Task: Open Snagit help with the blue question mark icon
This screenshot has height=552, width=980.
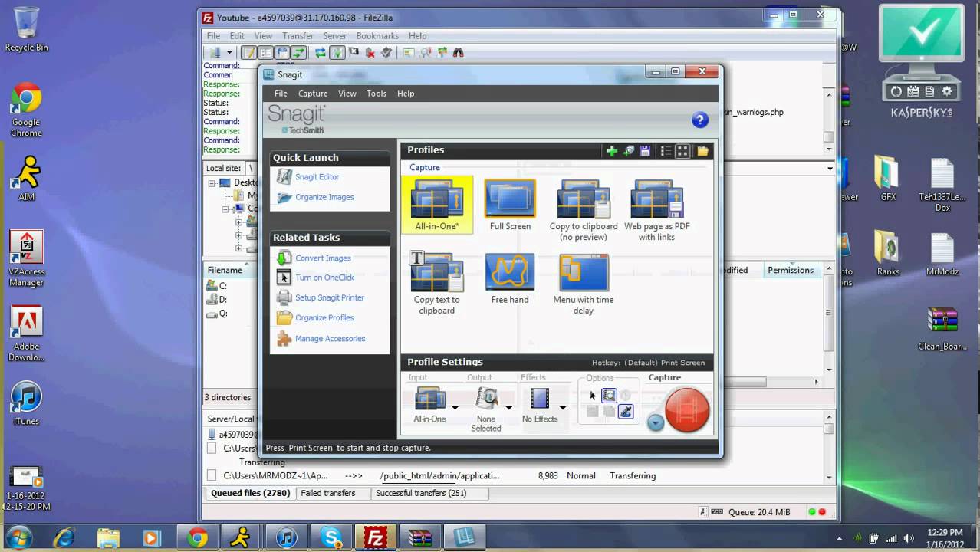Action: [x=699, y=120]
